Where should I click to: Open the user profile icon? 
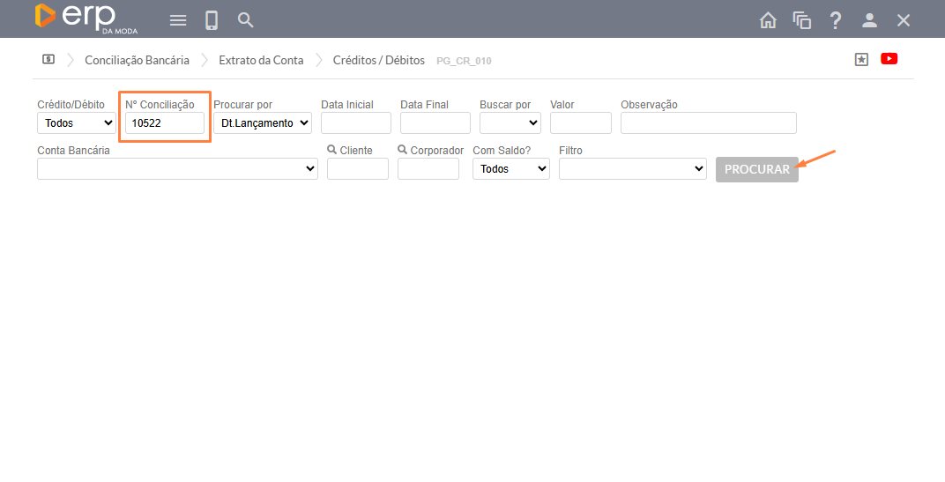click(x=869, y=20)
